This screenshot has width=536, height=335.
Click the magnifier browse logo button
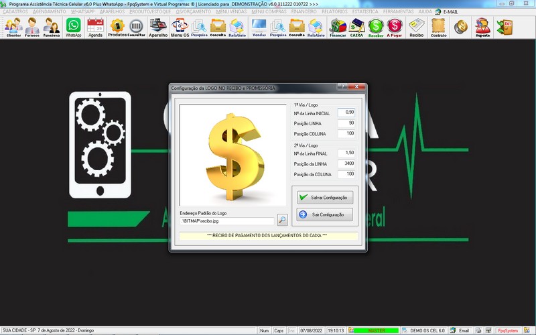click(x=282, y=220)
